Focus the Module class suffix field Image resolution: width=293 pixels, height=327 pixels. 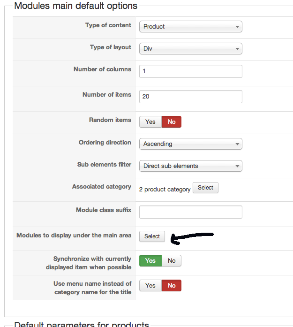[190, 212]
